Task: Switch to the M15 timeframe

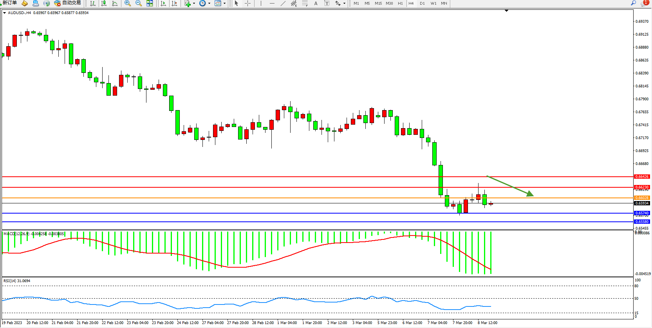Action: click(378, 3)
